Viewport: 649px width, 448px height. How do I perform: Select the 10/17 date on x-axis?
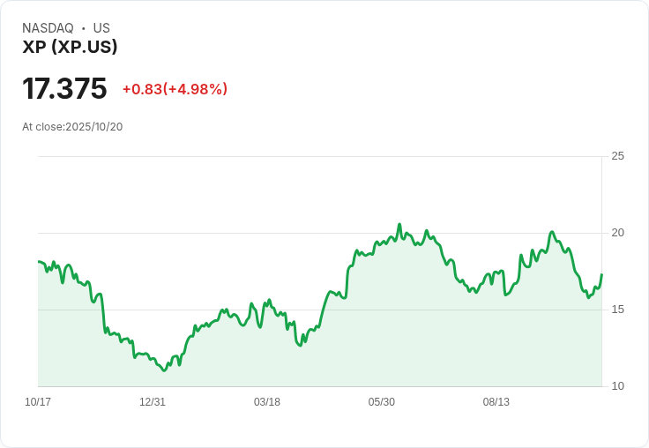tap(38, 402)
